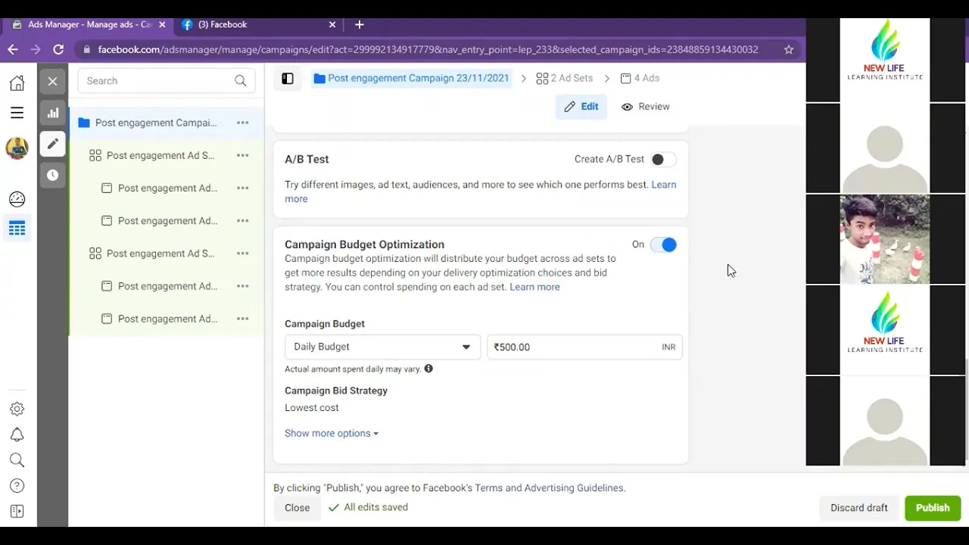Select the Ads Manager browser tab
969x545 pixels.
pyautogui.click(x=87, y=24)
